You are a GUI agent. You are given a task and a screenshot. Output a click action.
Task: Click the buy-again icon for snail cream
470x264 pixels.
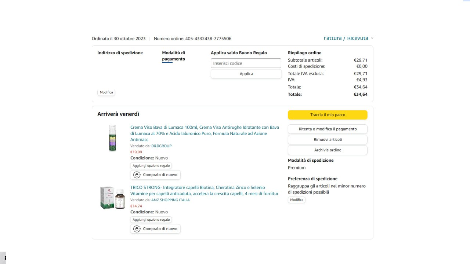click(x=137, y=175)
